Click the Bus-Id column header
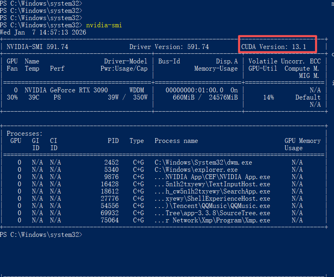 click(169, 61)
